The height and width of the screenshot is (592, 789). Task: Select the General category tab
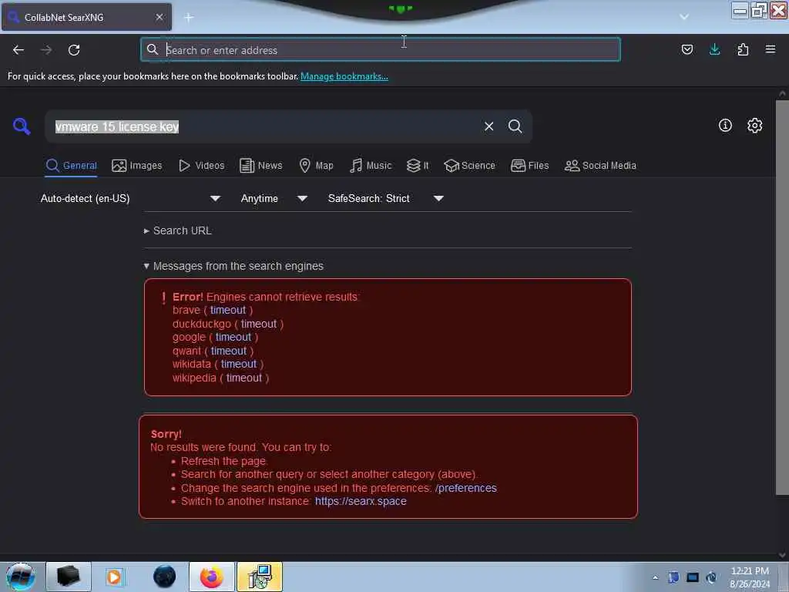pos(71,166)
